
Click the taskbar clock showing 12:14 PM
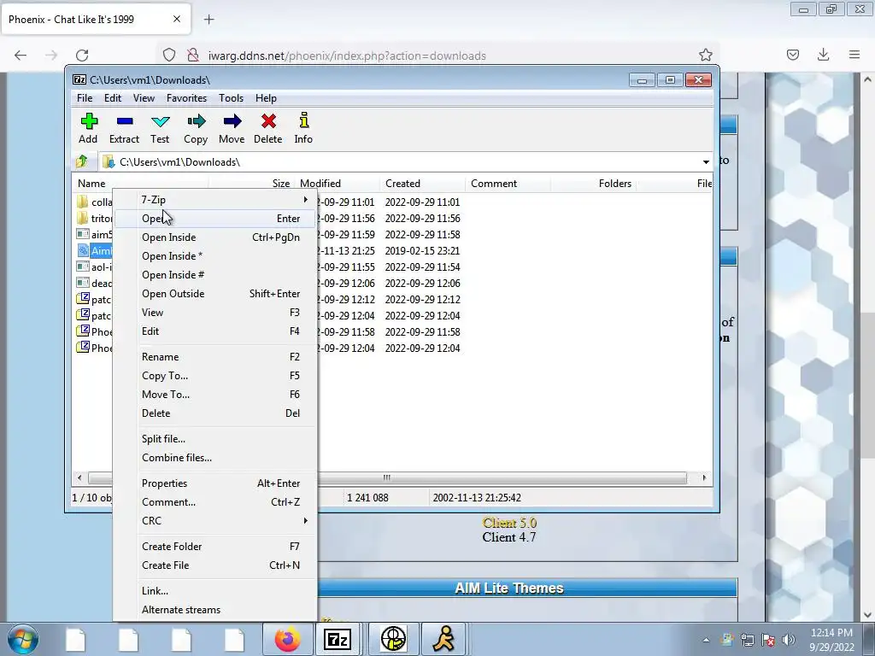831,640
